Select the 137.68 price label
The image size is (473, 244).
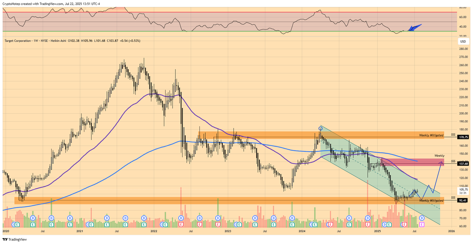463,163
